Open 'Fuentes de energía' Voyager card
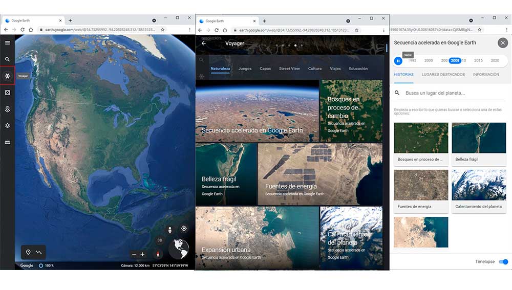Image resolution: width=512 pixels, height=290 pixels. pyautogui.click(x=320, y=174)
